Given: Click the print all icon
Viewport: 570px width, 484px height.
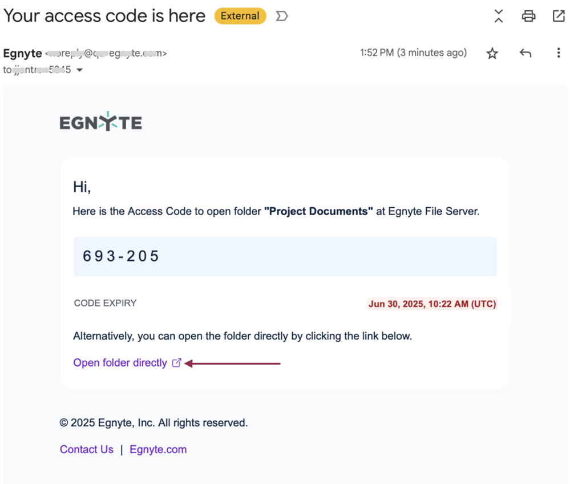Looking at the screenshot, I should click(x=528, y=16).
